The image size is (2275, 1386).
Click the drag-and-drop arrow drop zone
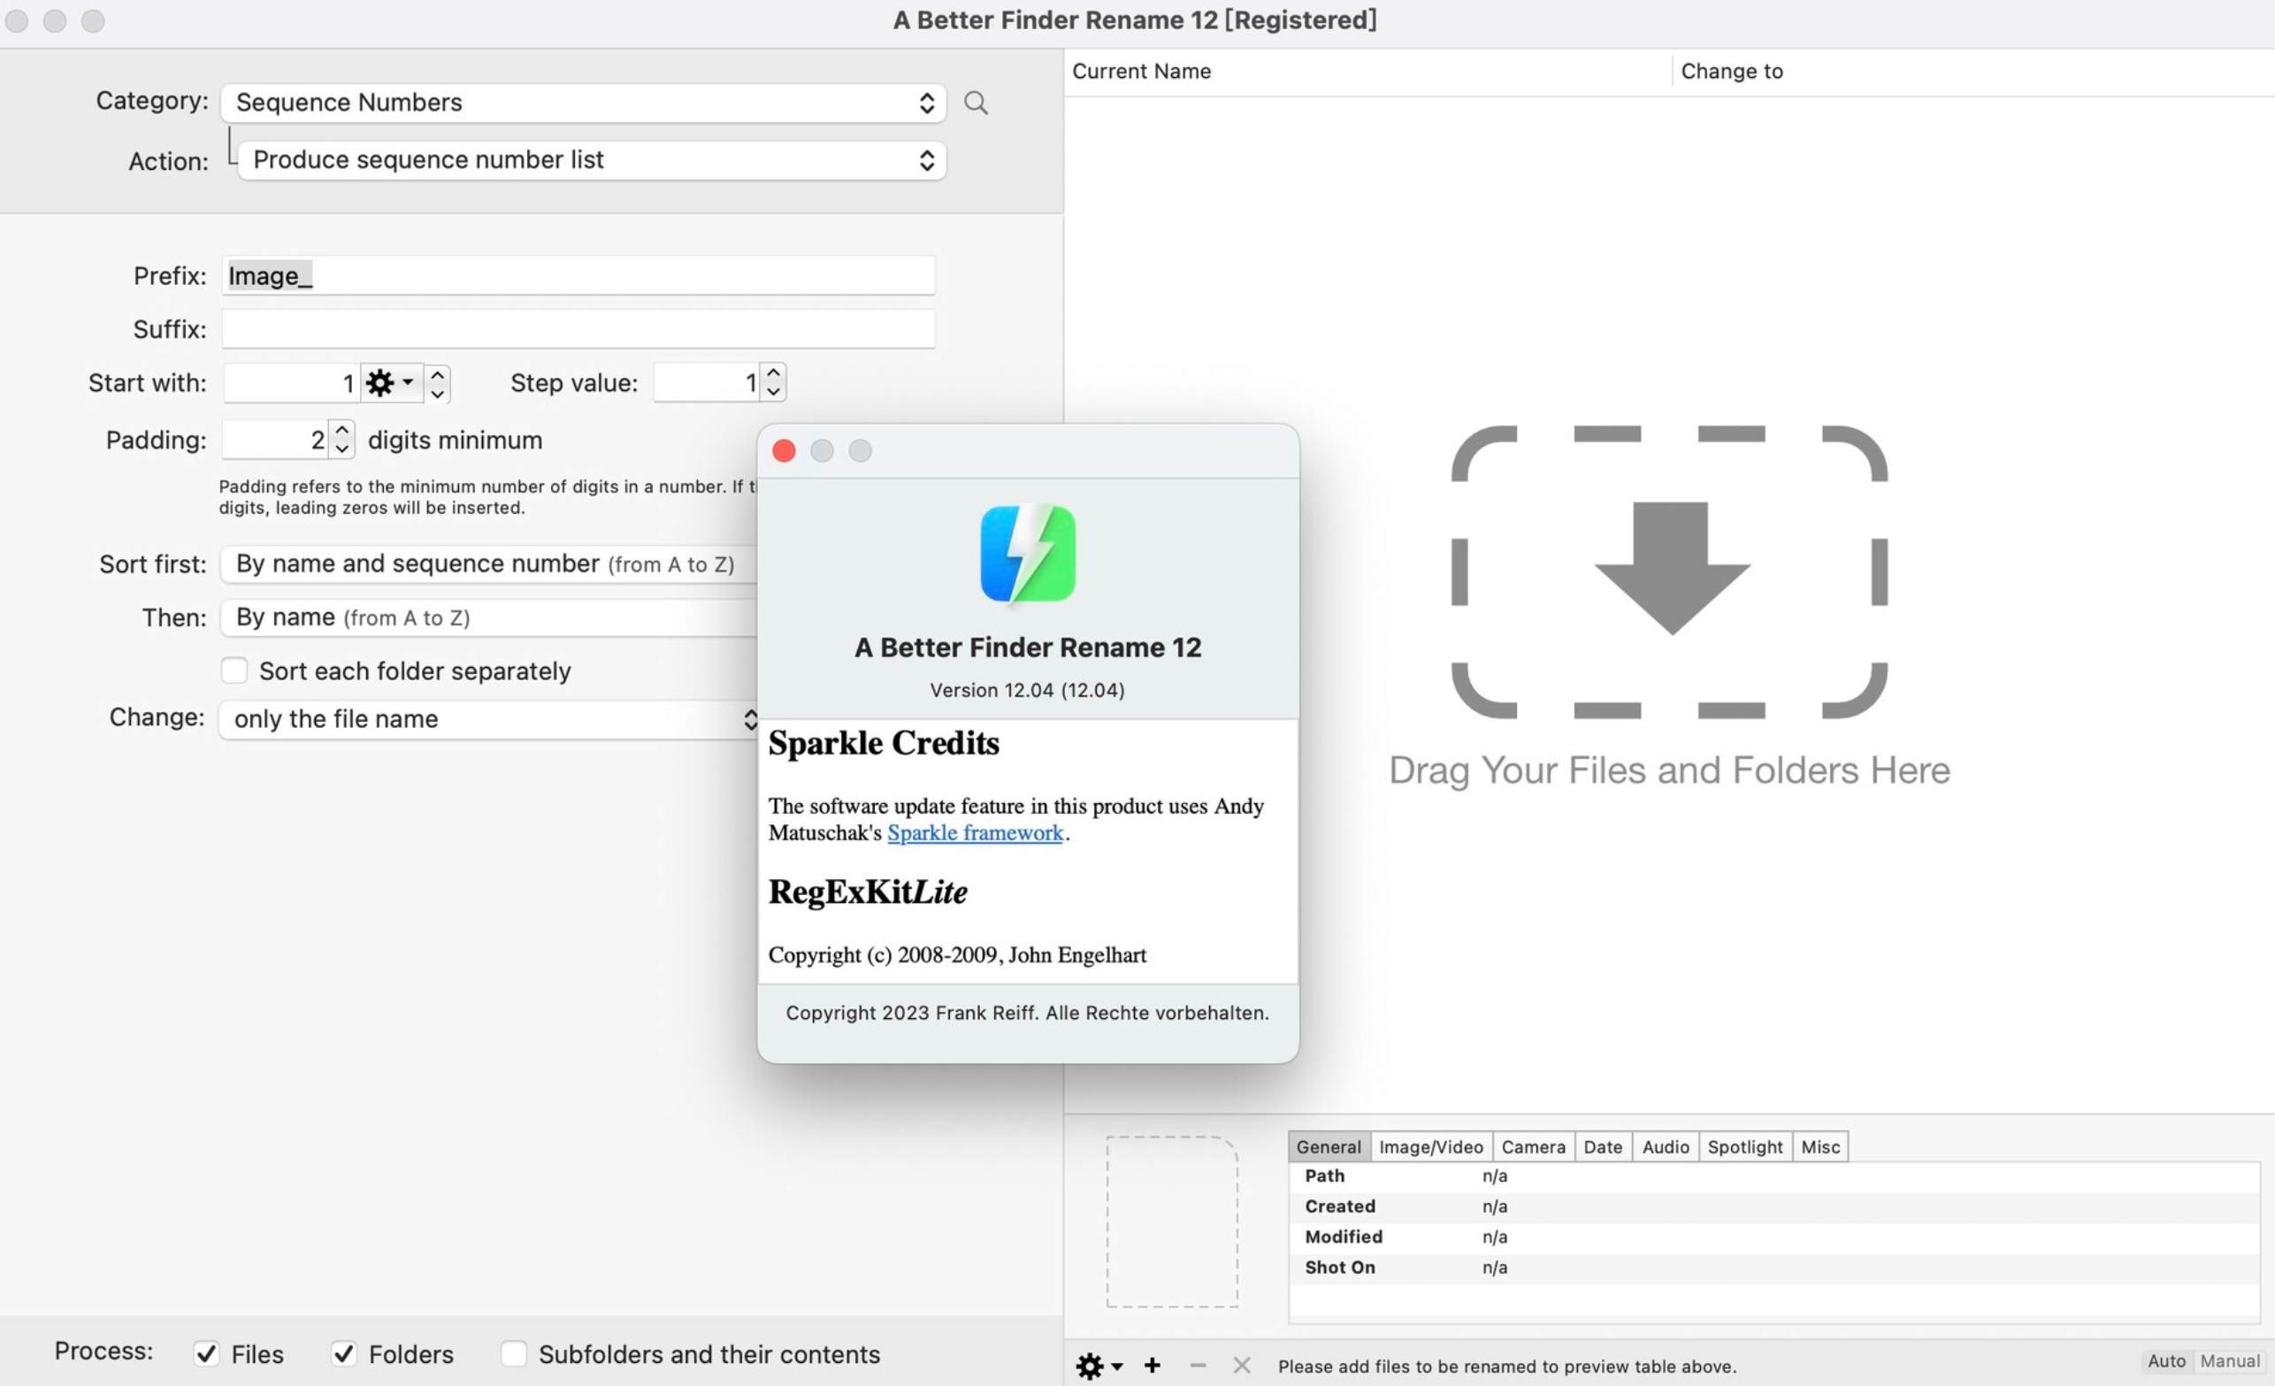coord(1669,571)
